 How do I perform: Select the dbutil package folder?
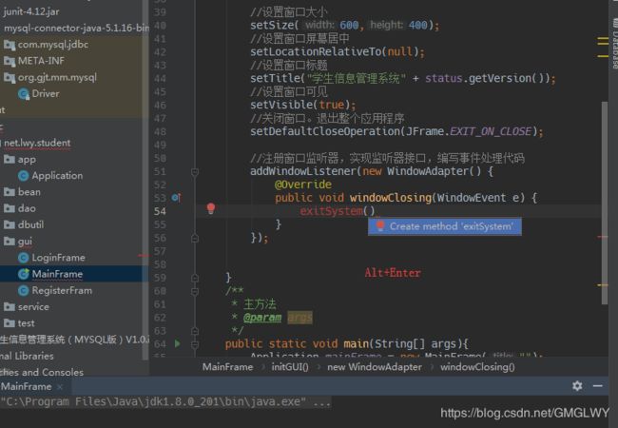(30, 224)
